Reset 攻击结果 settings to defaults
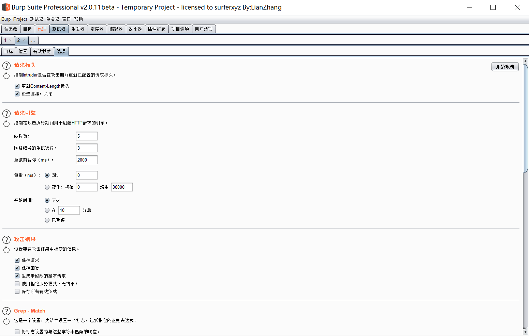The width and height of the screenshot is (529, 336). (6, 250)
